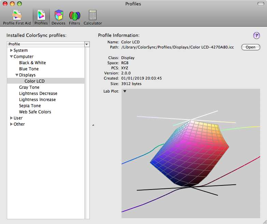This screenshot has width=267, height=224.
Task: Select the Color LCD profile row
Action: (x=46, y=81)
